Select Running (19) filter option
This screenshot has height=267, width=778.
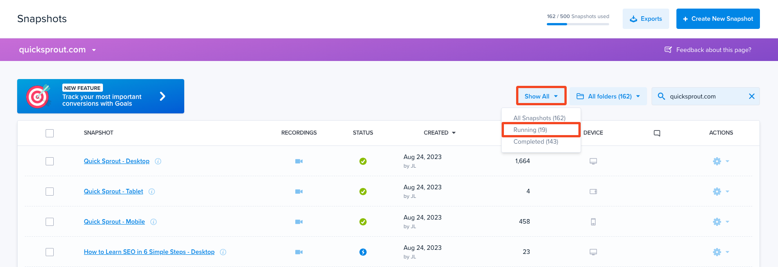[541, 130]
